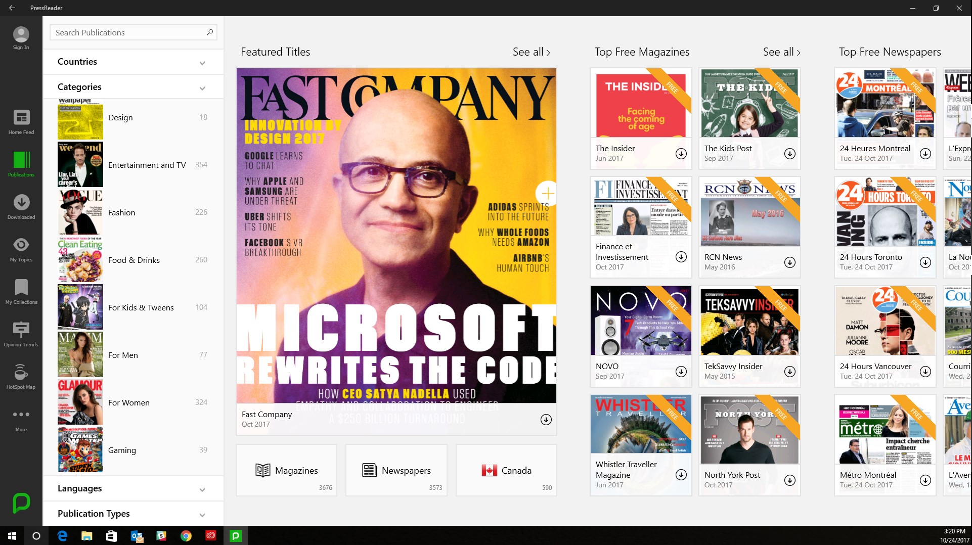Download The Kids Post magazine
Screen dimensions: 972x545
click(x=790, y=154)
